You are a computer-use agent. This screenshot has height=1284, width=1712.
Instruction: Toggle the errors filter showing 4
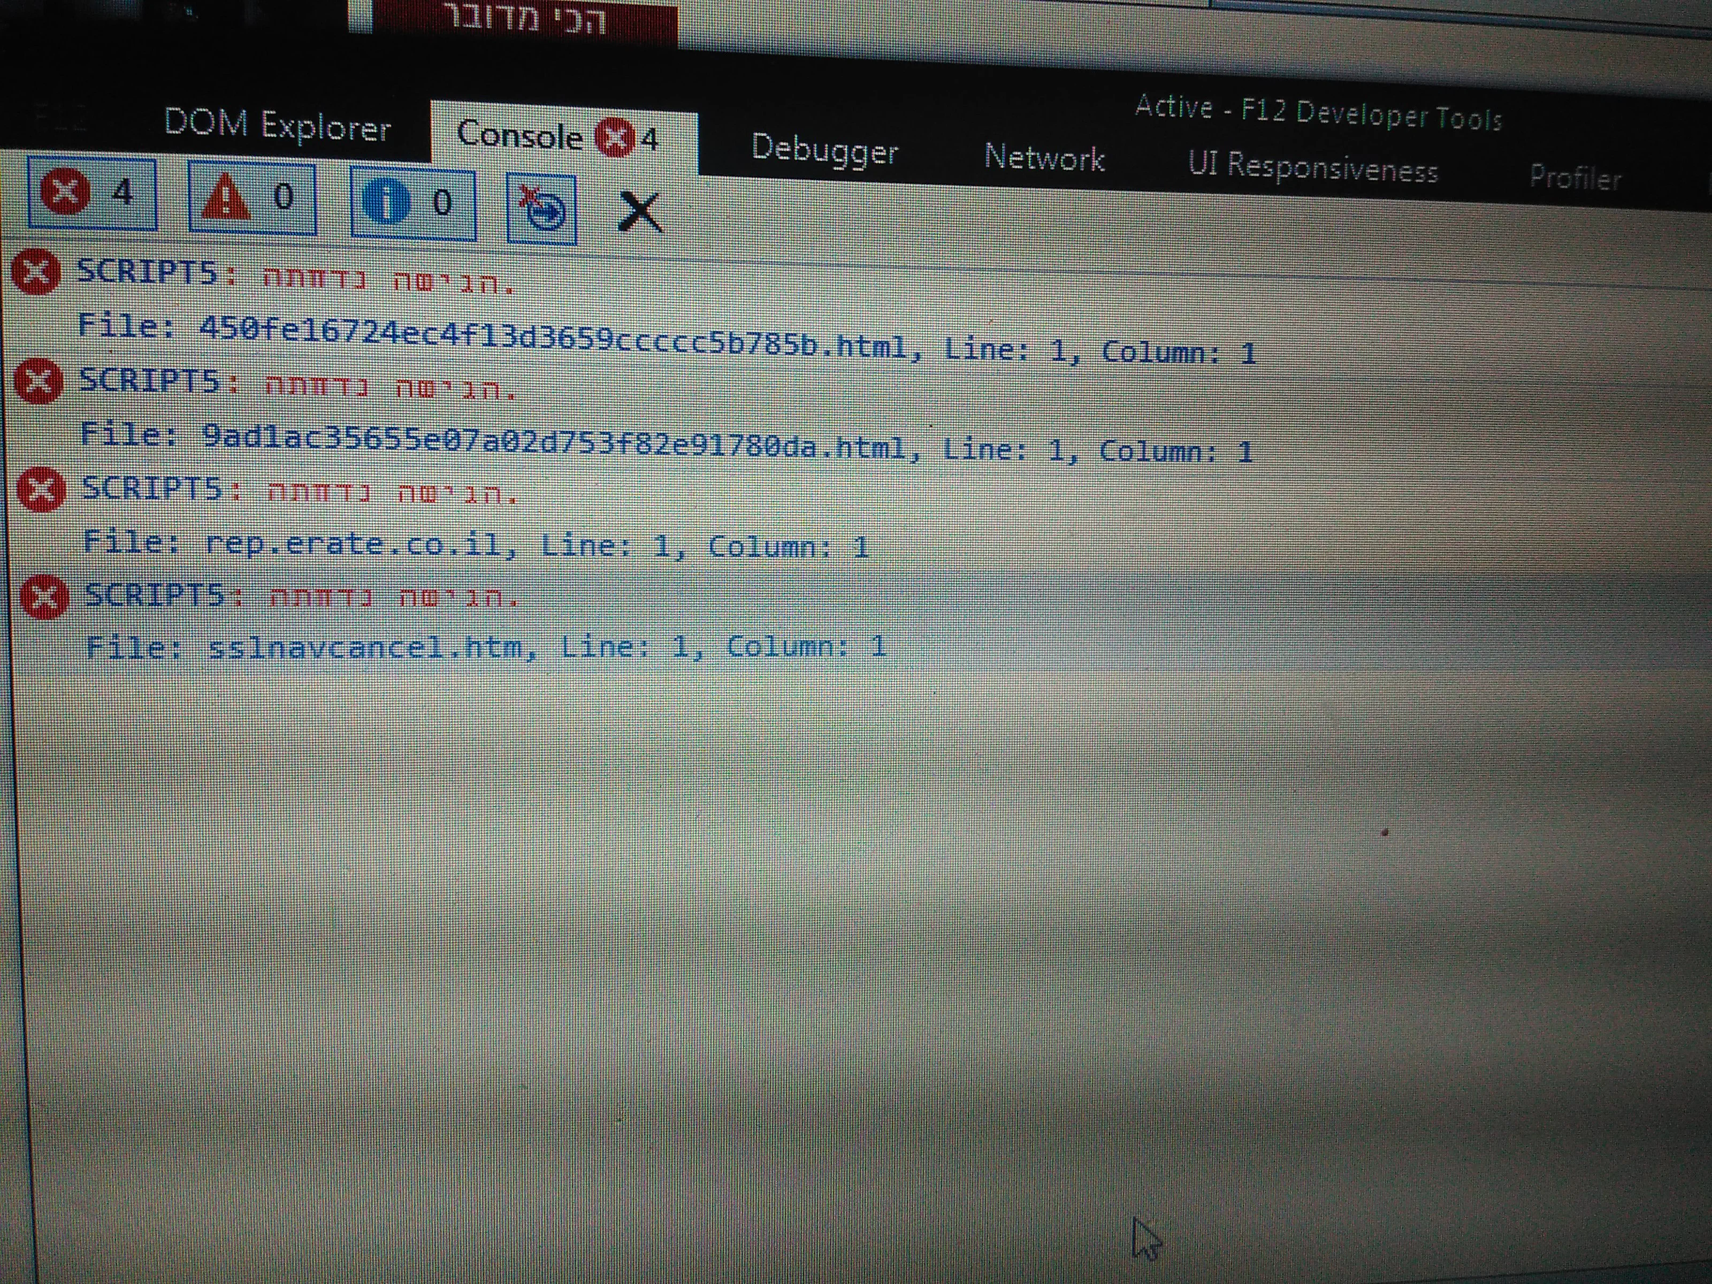(91, 193)
